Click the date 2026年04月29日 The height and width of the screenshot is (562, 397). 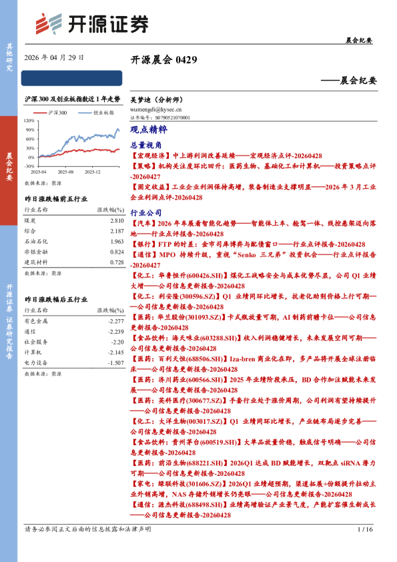(54, 57)
